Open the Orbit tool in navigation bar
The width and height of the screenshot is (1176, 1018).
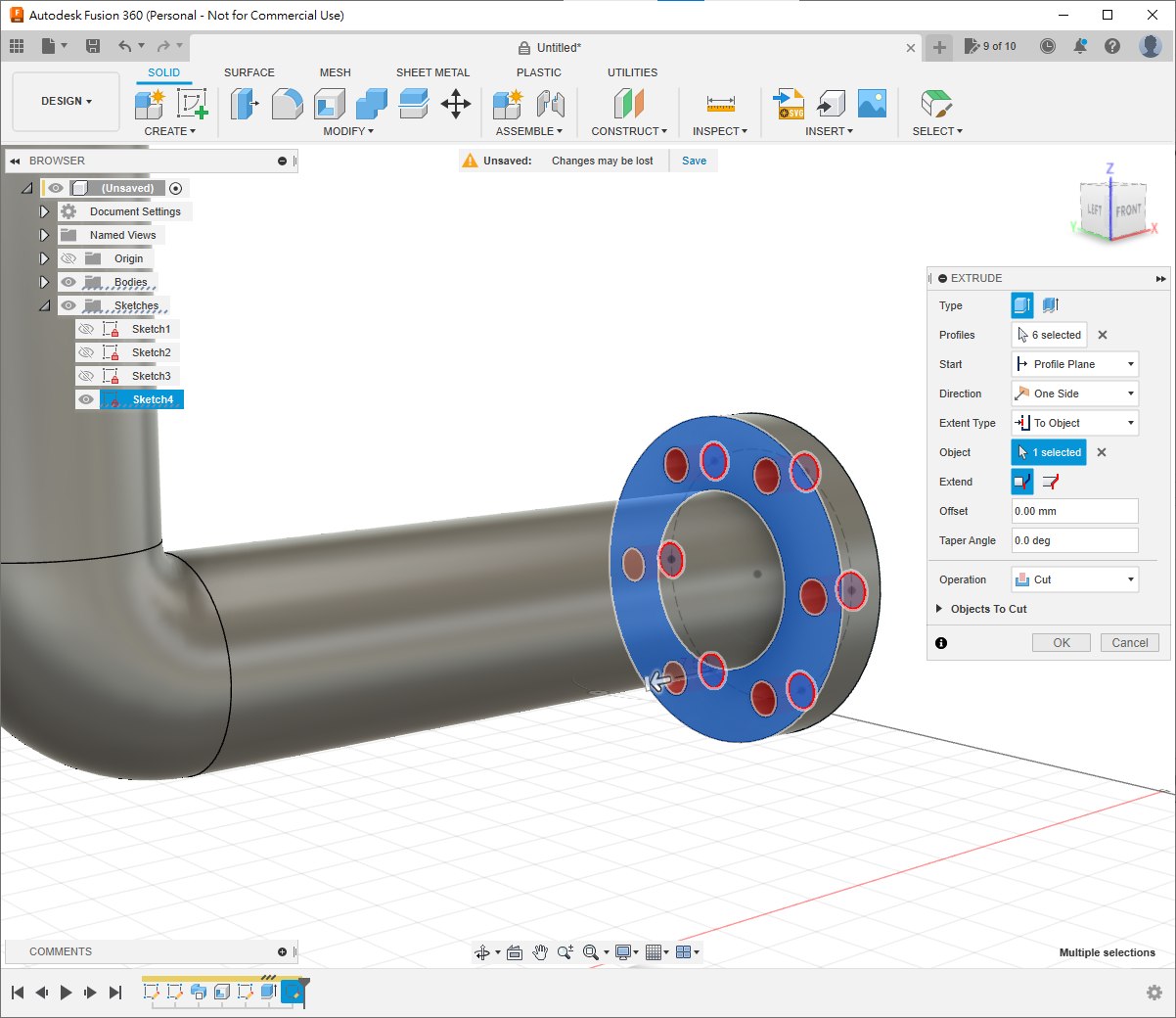(x=482, y=952)
